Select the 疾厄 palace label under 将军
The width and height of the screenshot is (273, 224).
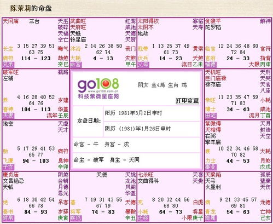click(76, 218)
